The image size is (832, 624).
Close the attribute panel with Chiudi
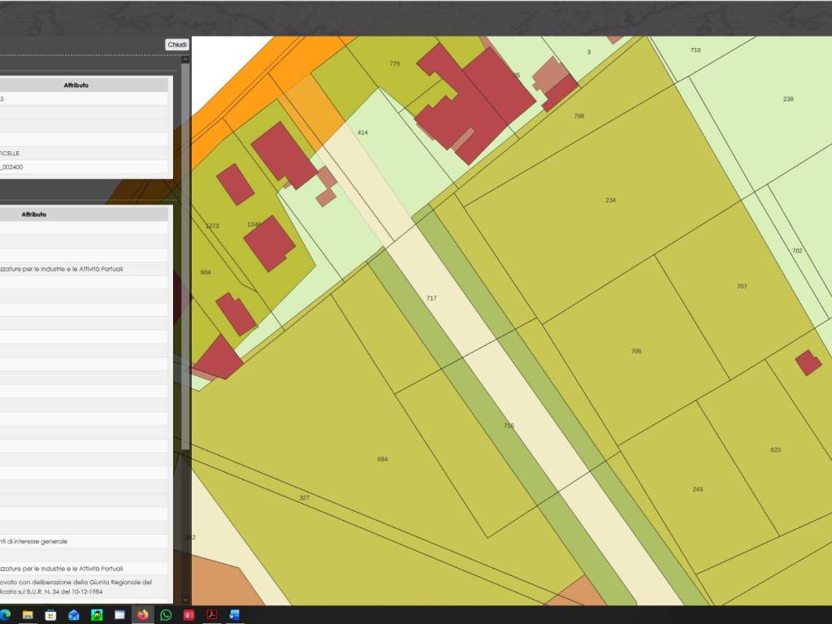pos(177,45)
